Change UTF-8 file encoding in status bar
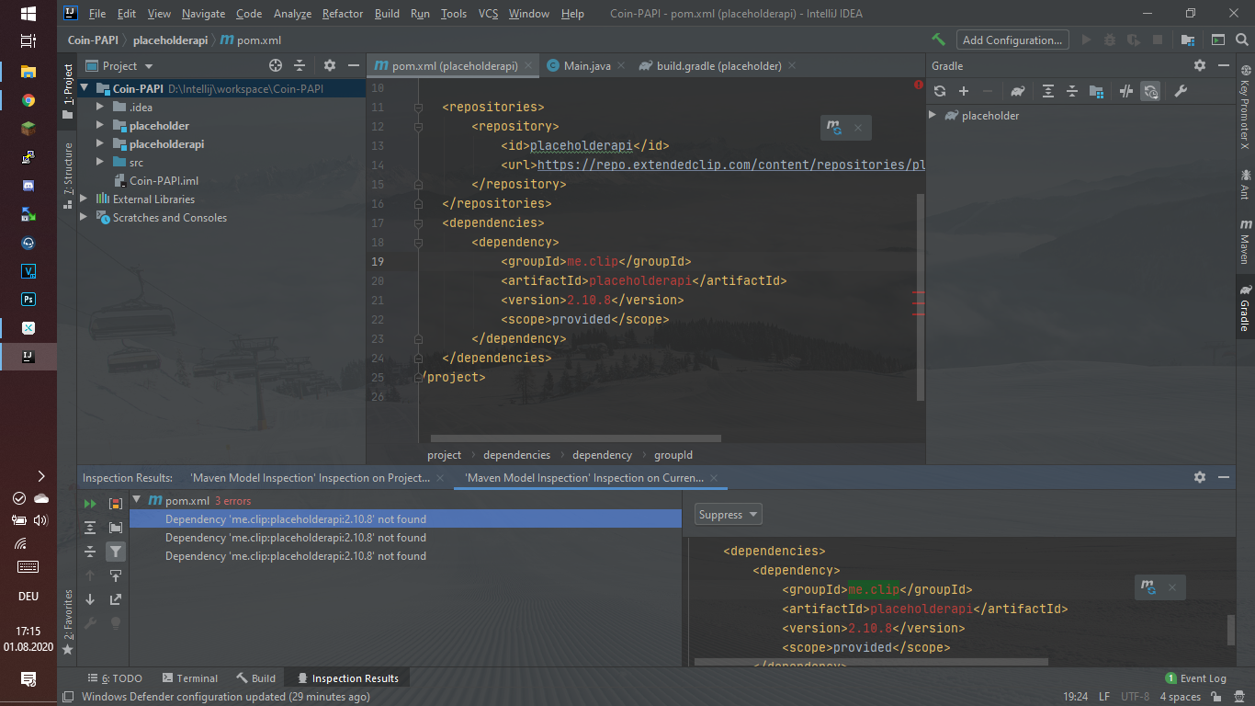The image size is (1255, 706). [x=1136, y=697]
